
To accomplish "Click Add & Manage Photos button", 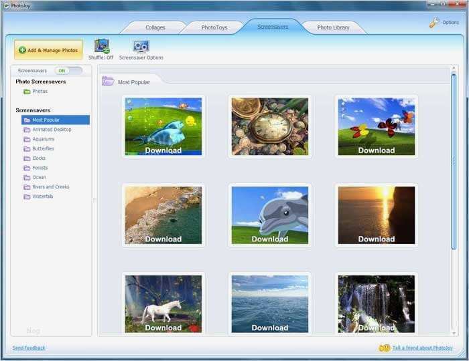I will (x=48, y=50).
